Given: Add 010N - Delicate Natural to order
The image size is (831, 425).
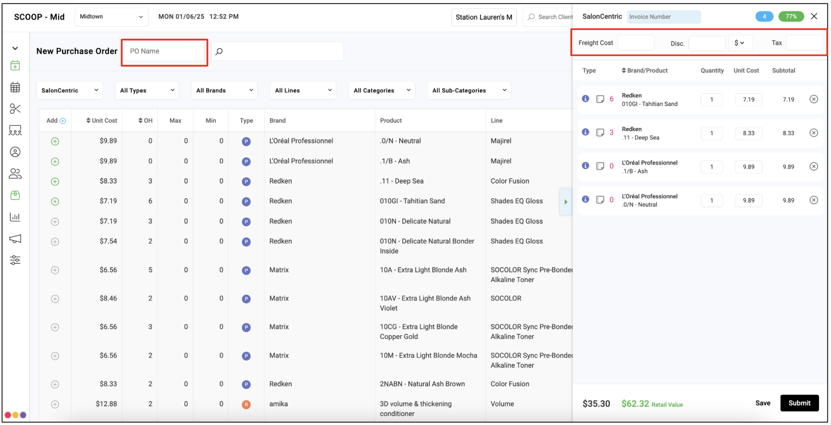Looking at the screenshot, I should coord(55,222).
